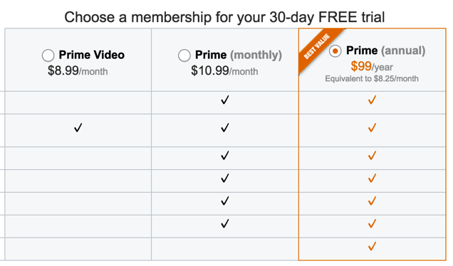Select the Prime Video radio button
The image size is (453, 266).
[48, 55]
